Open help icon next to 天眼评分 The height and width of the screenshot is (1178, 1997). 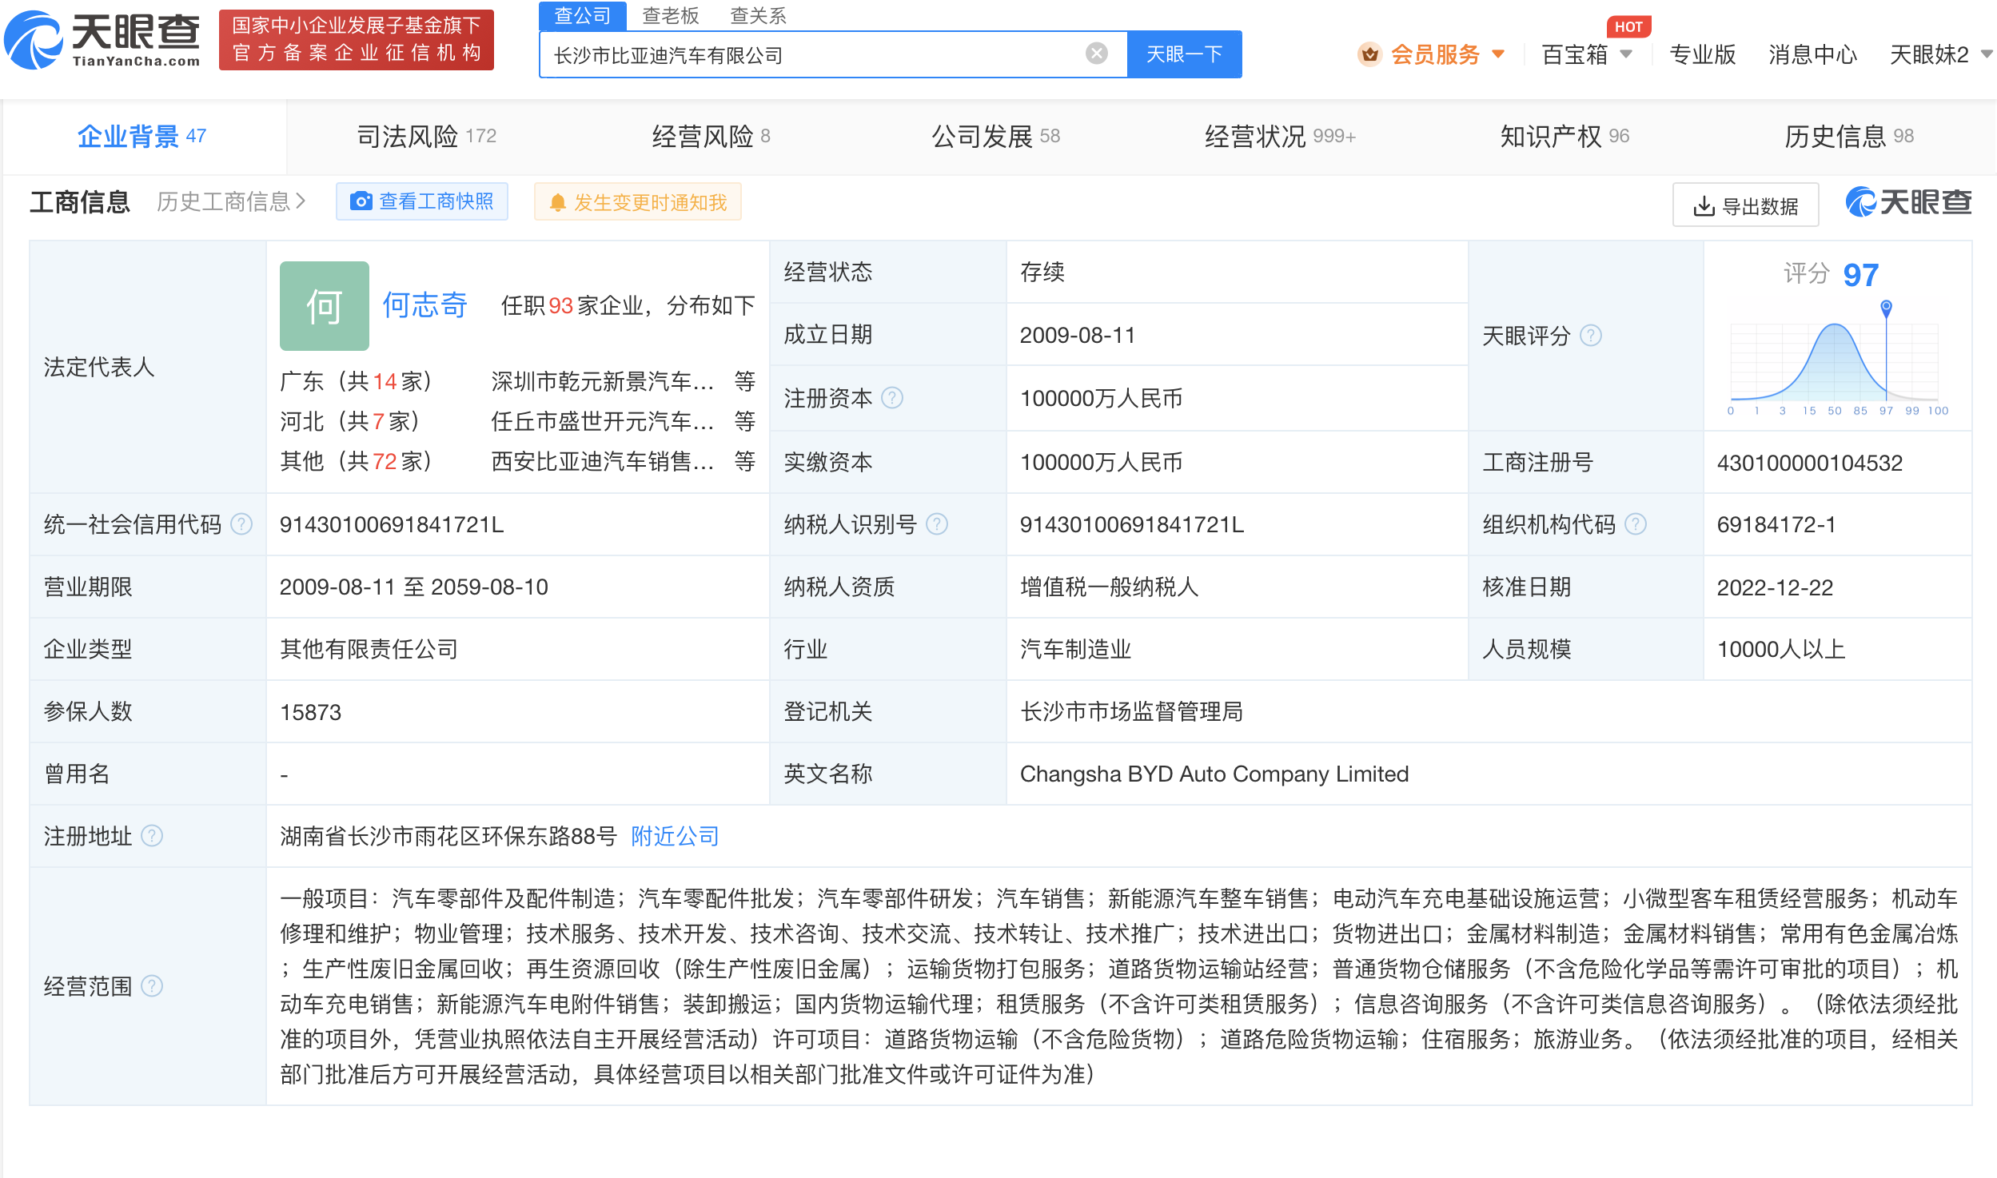pos(1591,336)
